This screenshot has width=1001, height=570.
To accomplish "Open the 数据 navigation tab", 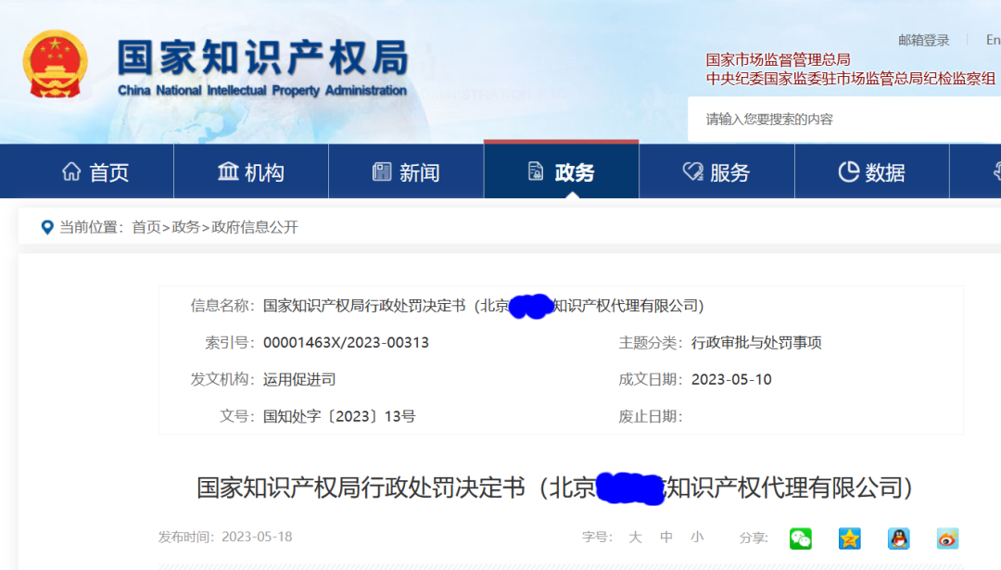I will 872,171.
